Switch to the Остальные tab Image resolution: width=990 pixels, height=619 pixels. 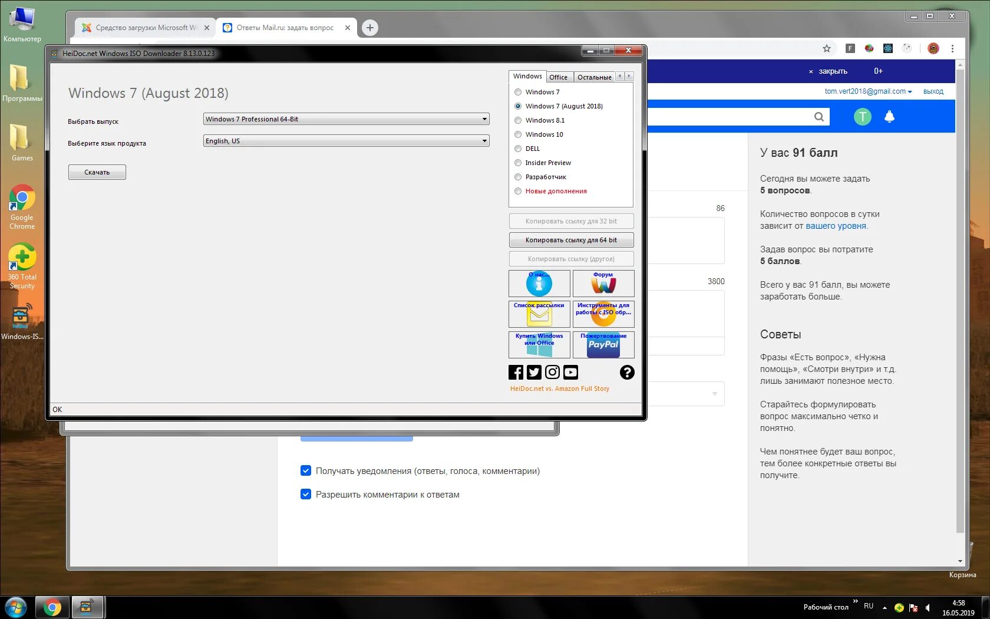[x=594, y=77]
